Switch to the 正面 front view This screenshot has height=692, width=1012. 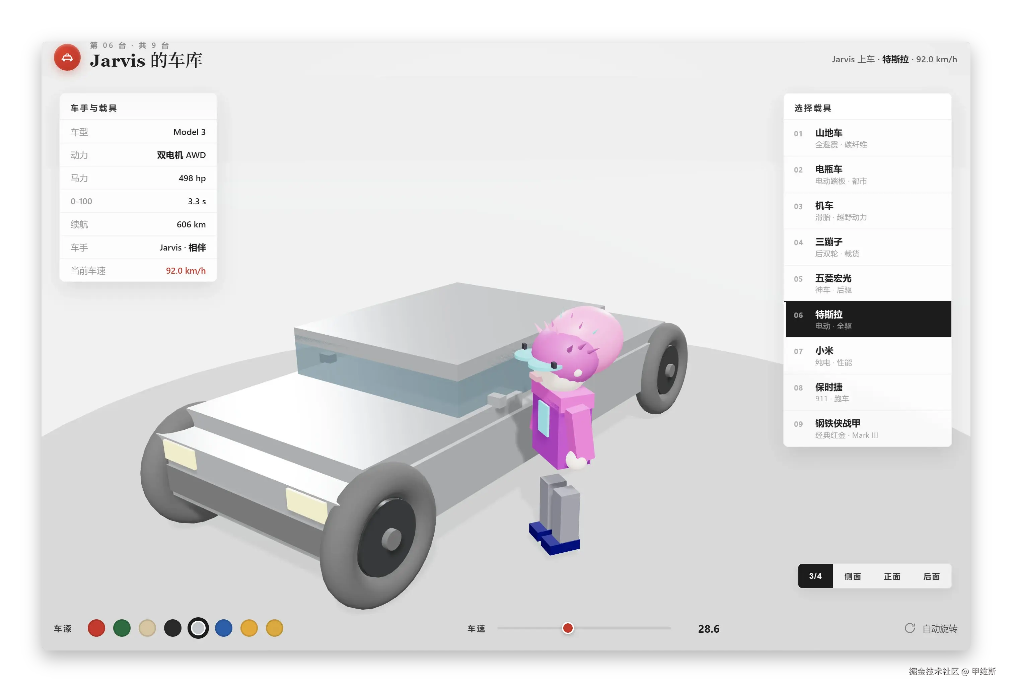(x=892, y=576)
